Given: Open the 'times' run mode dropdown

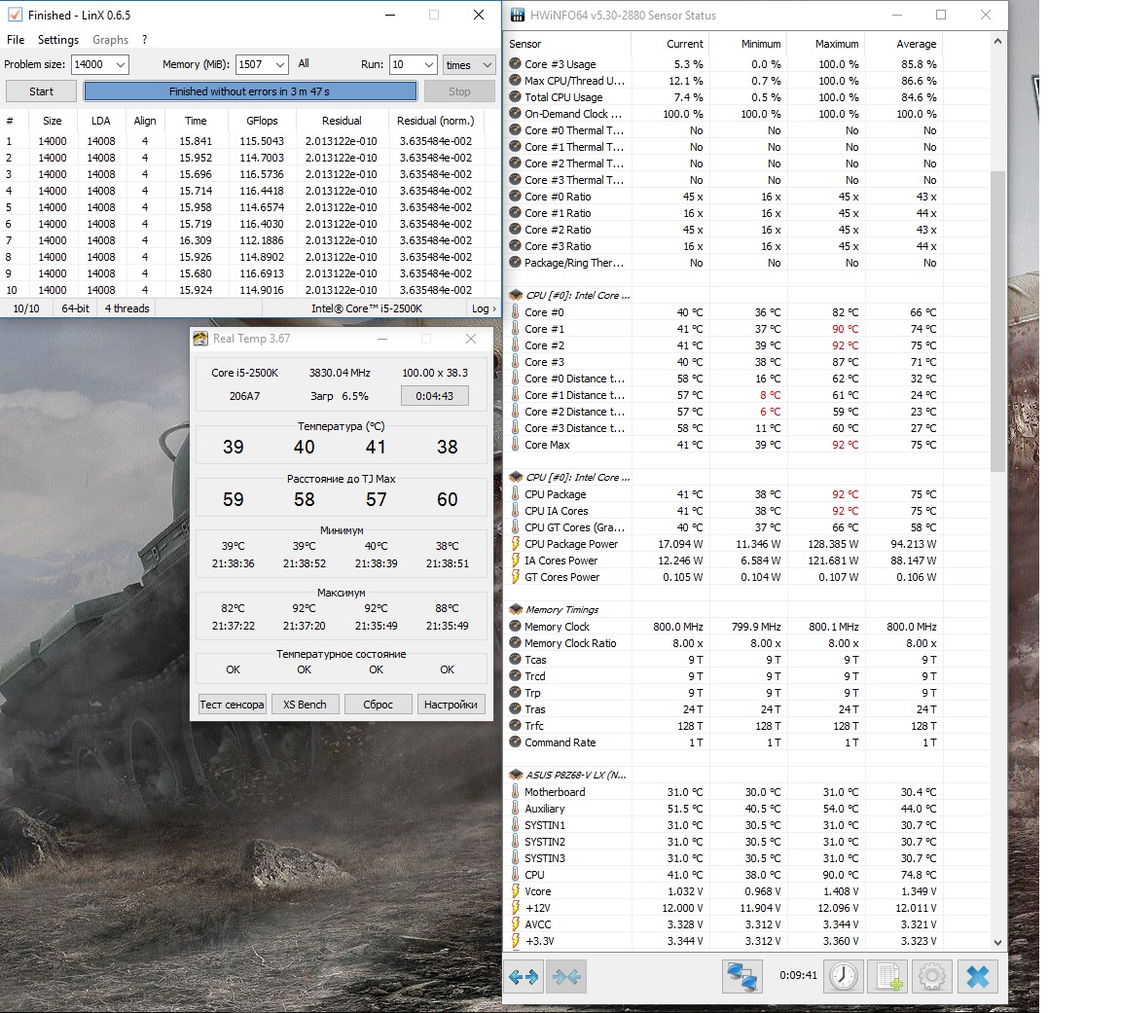Looking at the screenshot, I should pos(470,64).
